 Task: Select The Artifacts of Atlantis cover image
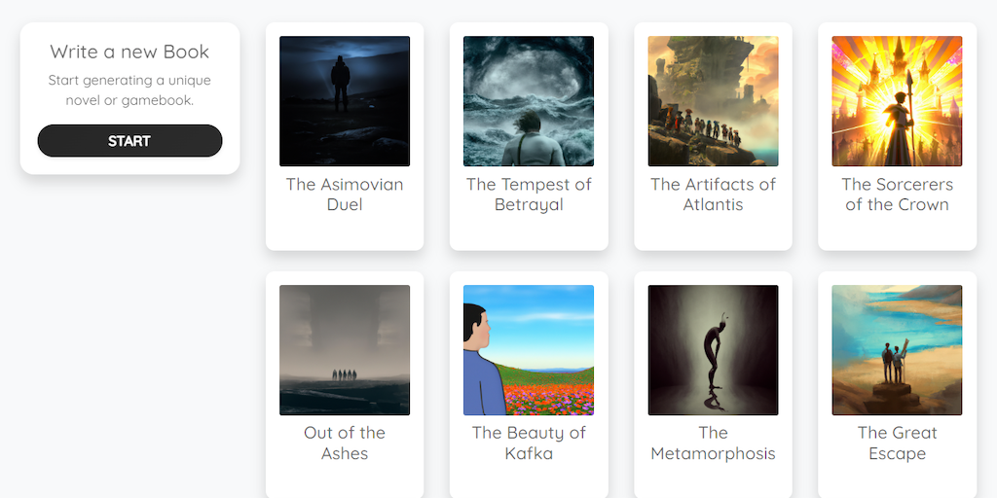713,101
